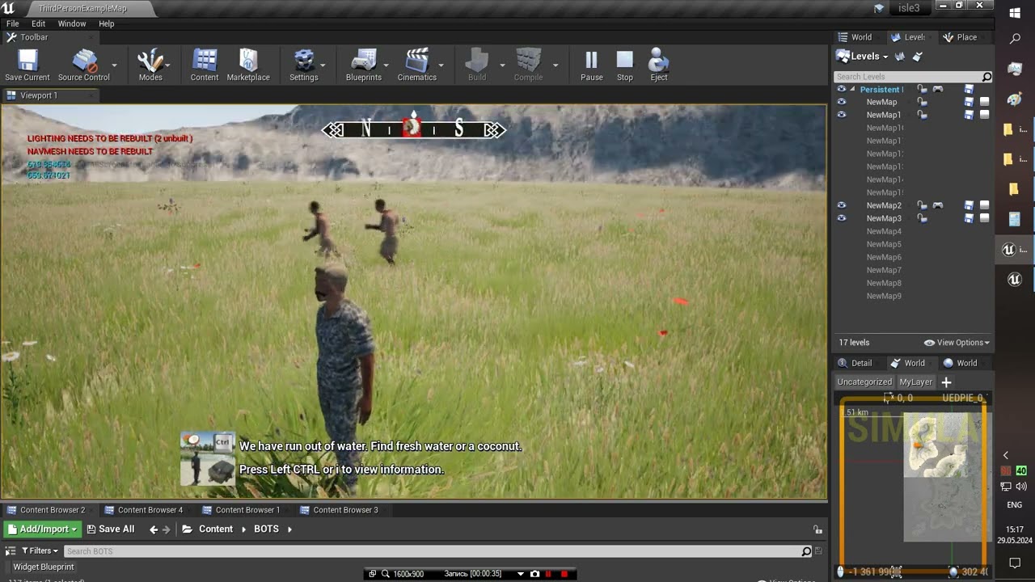The image size is (1035, 582).
Task: Click Save All in Content Browser
Action: point(111,529)
